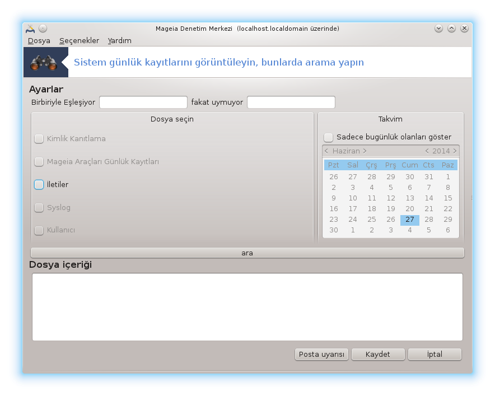Pick calendar day 20
This screenshot has height=396, width=495.
click(x=410, y=209)
